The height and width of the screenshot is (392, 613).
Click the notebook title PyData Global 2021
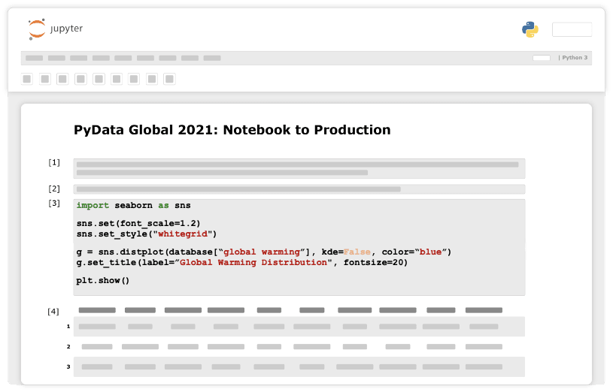(x=232, y=130)
